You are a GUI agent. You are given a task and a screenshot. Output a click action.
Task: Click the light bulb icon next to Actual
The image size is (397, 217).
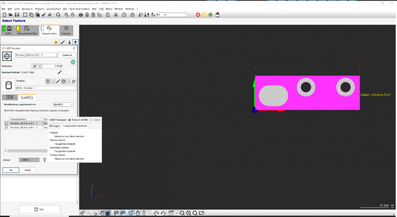45,160
